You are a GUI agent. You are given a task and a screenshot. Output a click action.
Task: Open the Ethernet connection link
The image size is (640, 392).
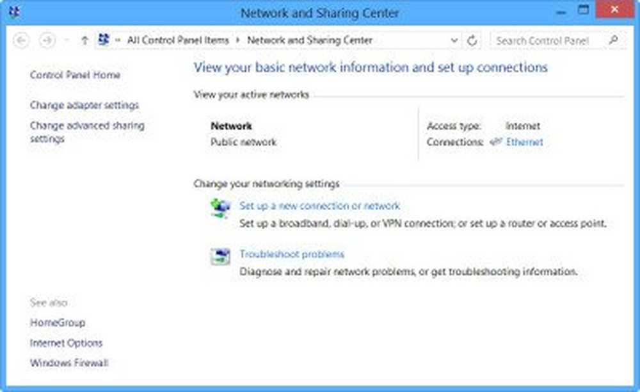[524, 142]
